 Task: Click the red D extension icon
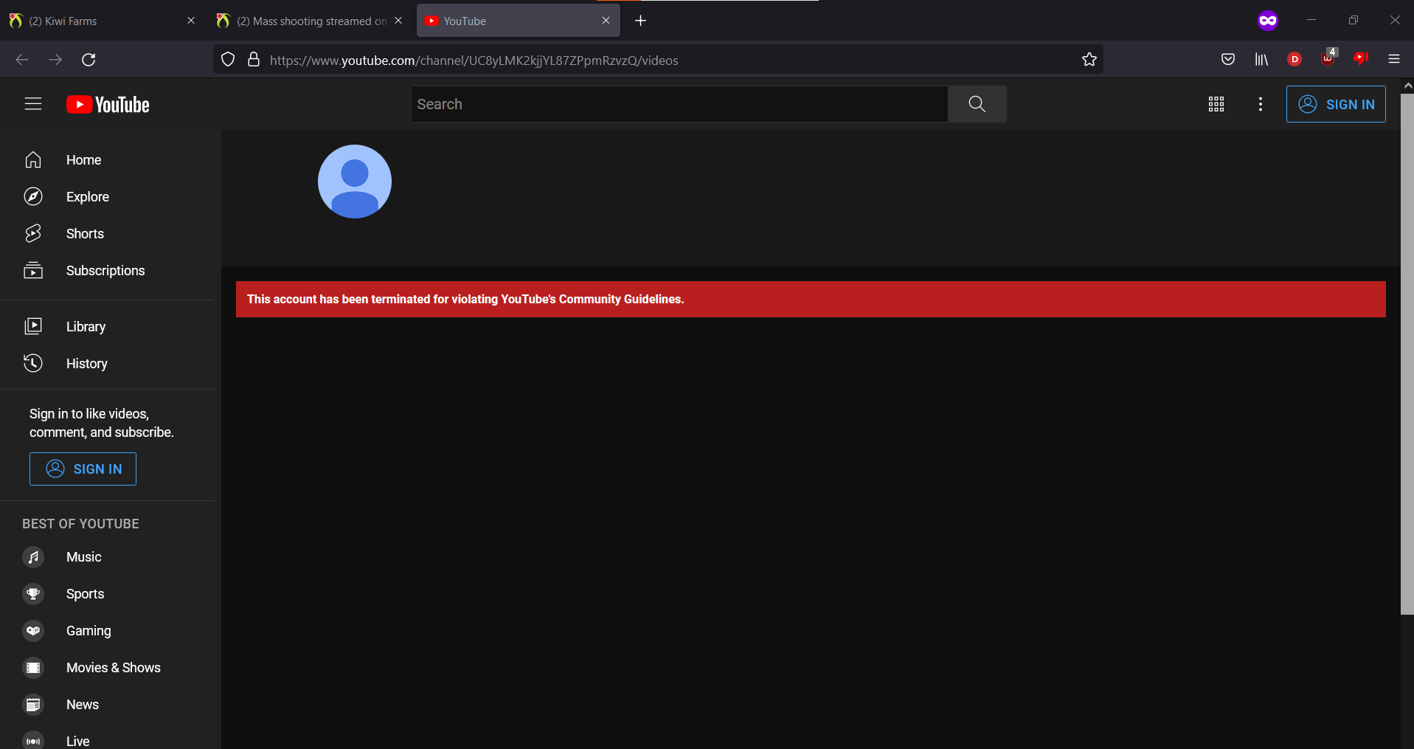tap(1295, 60)
